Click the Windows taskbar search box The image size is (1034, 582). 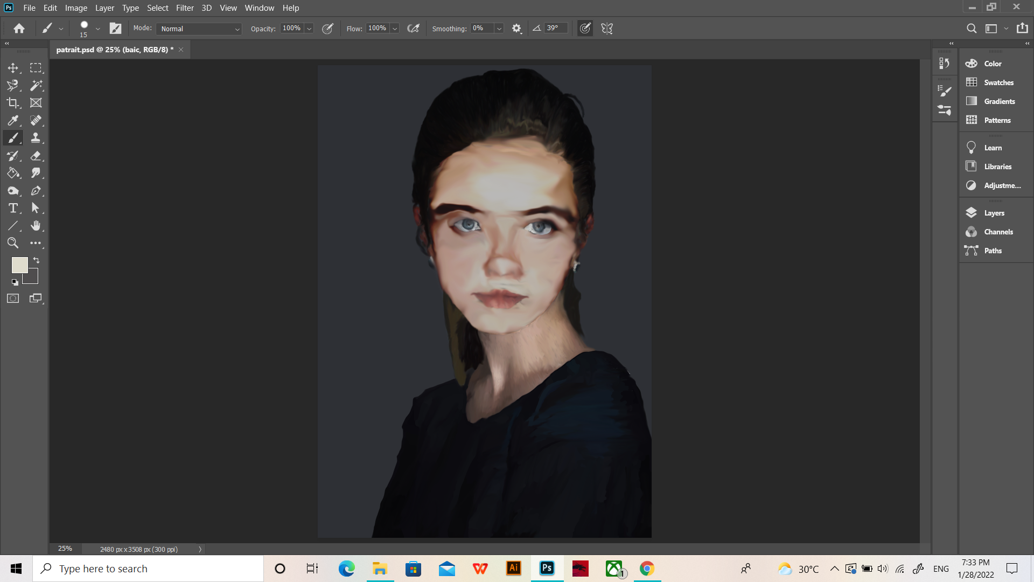point(148,569)
